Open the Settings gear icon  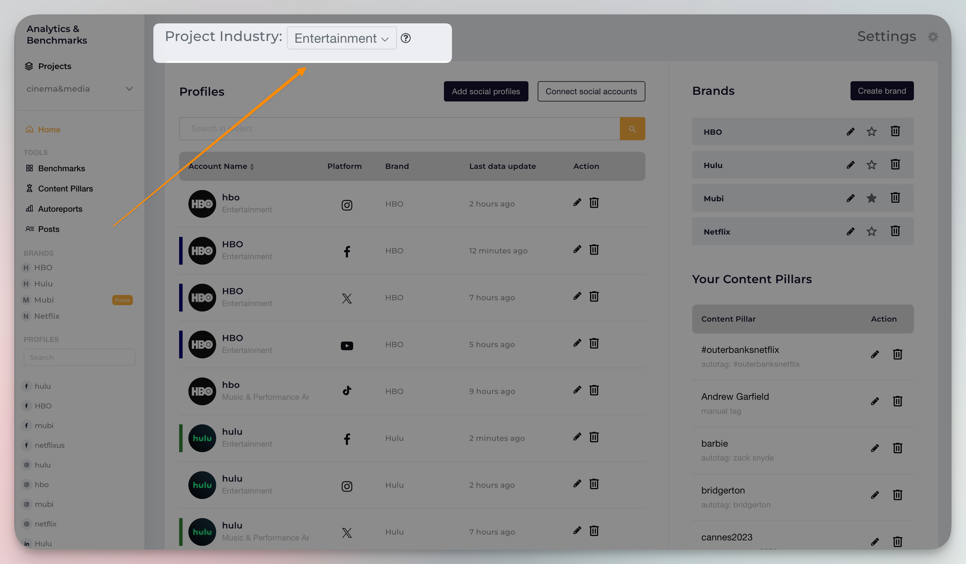tap(933, 37)
